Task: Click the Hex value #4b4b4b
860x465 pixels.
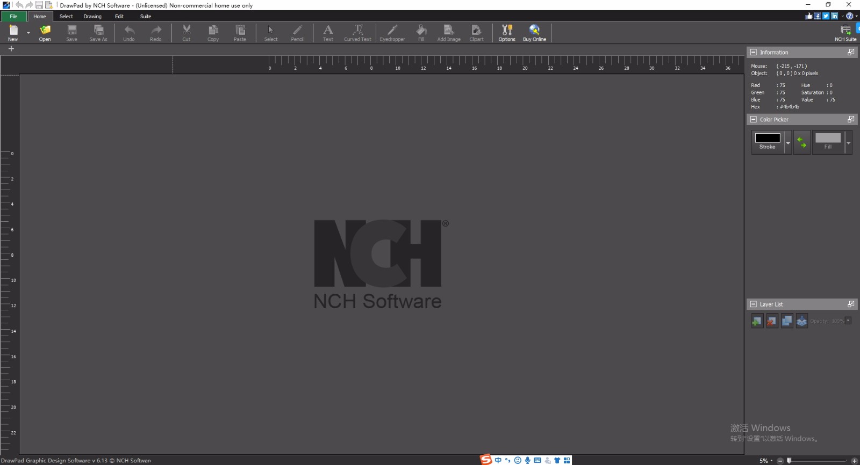Action: [790, 107]
